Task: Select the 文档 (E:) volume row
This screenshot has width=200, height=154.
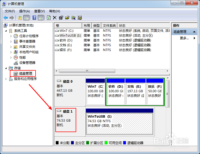Action: click(112, 45)
